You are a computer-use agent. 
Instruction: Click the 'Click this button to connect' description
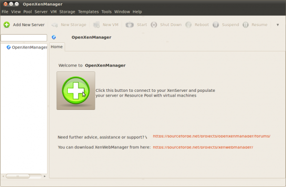click(x=155, y=93)
